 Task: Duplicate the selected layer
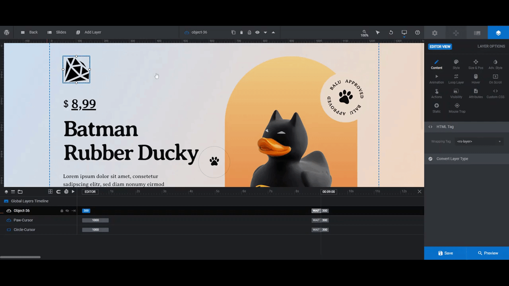click(233, 32)
